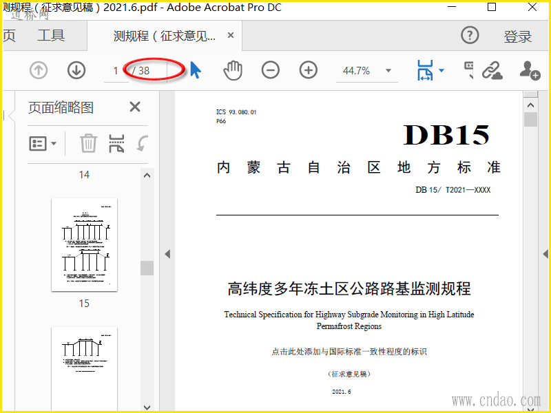Click the Permafrost Regions subtitle line
This screenshot has width=551, height=413.
(349, 326)
